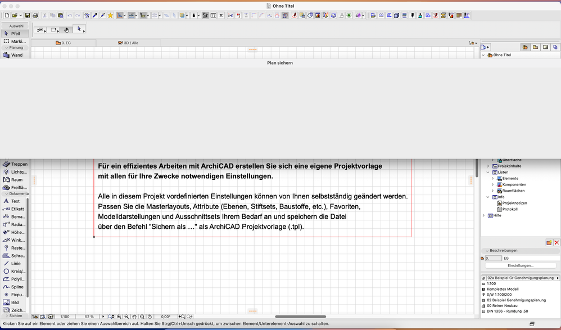Click the 52 % zoom value at bottom
The width and height of the screenshot is (561, 330).
89,317
